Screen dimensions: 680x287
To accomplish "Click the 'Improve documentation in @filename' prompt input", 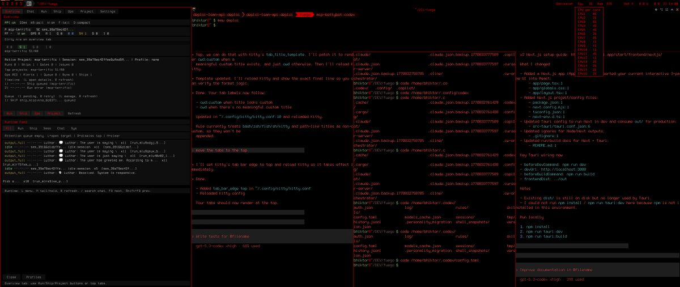I will 597,270.
